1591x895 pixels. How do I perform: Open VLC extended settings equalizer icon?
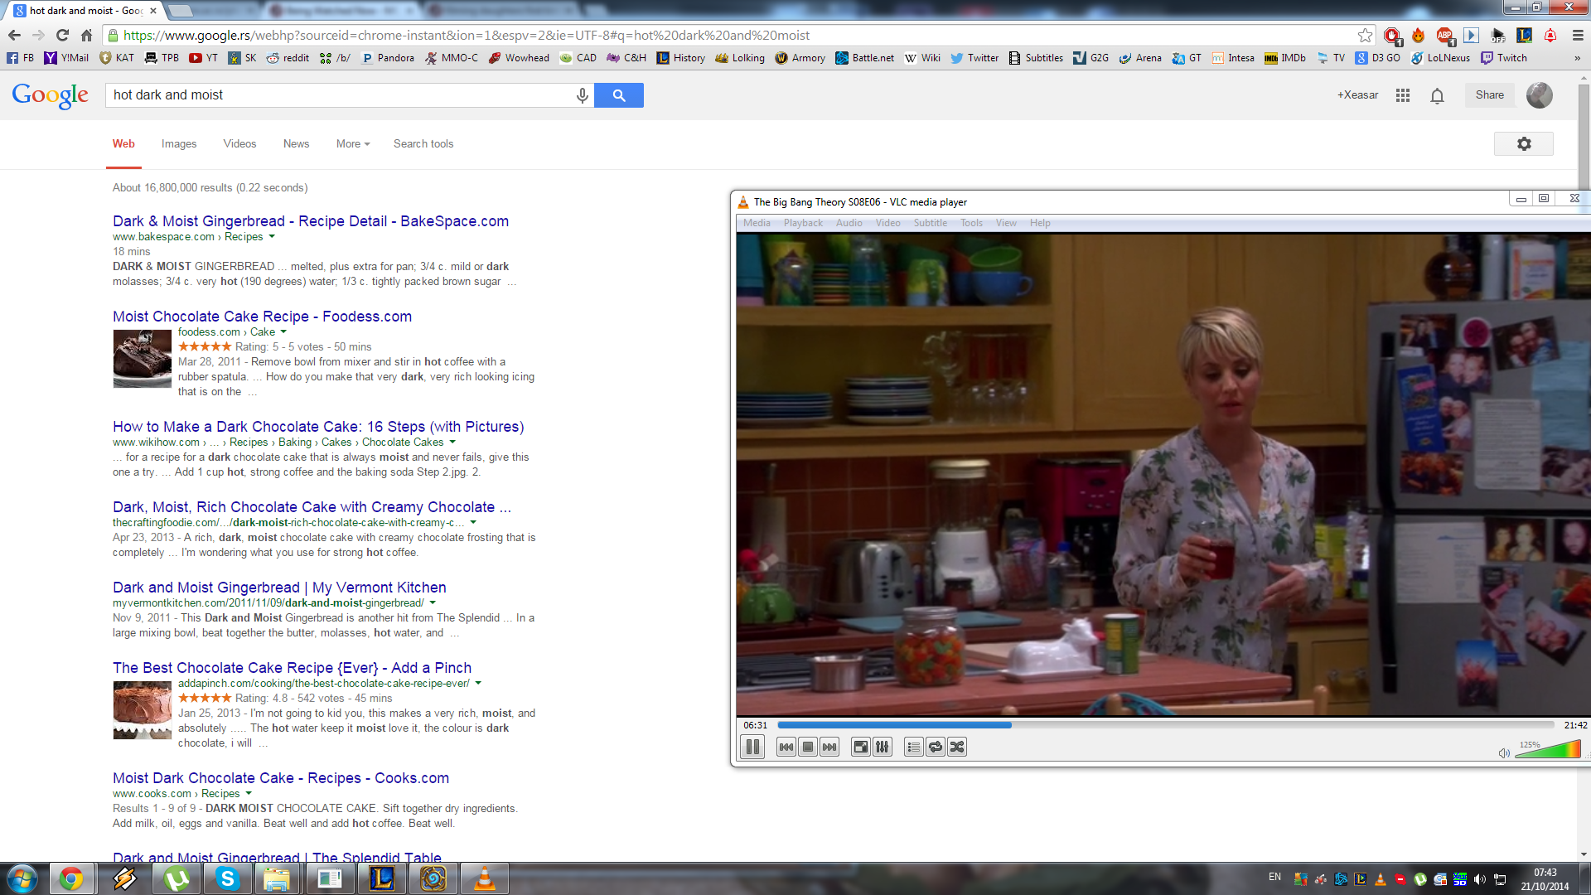pyautogui.click(x=883, y=747)
